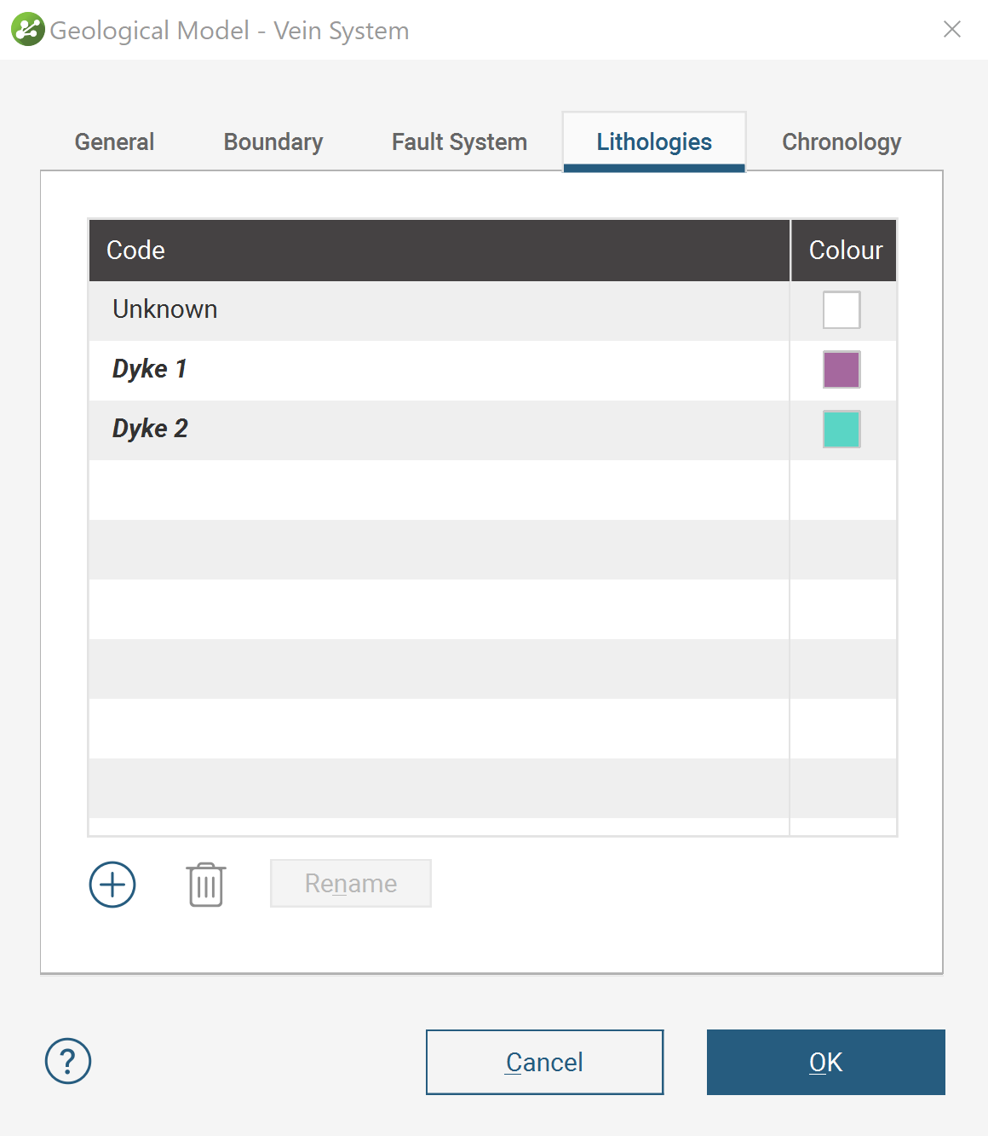Image resolution: width=988 pixels, height=1136 pixels.
Task: Close the Geological Model dialog window
Action: (x=952, y=30)
